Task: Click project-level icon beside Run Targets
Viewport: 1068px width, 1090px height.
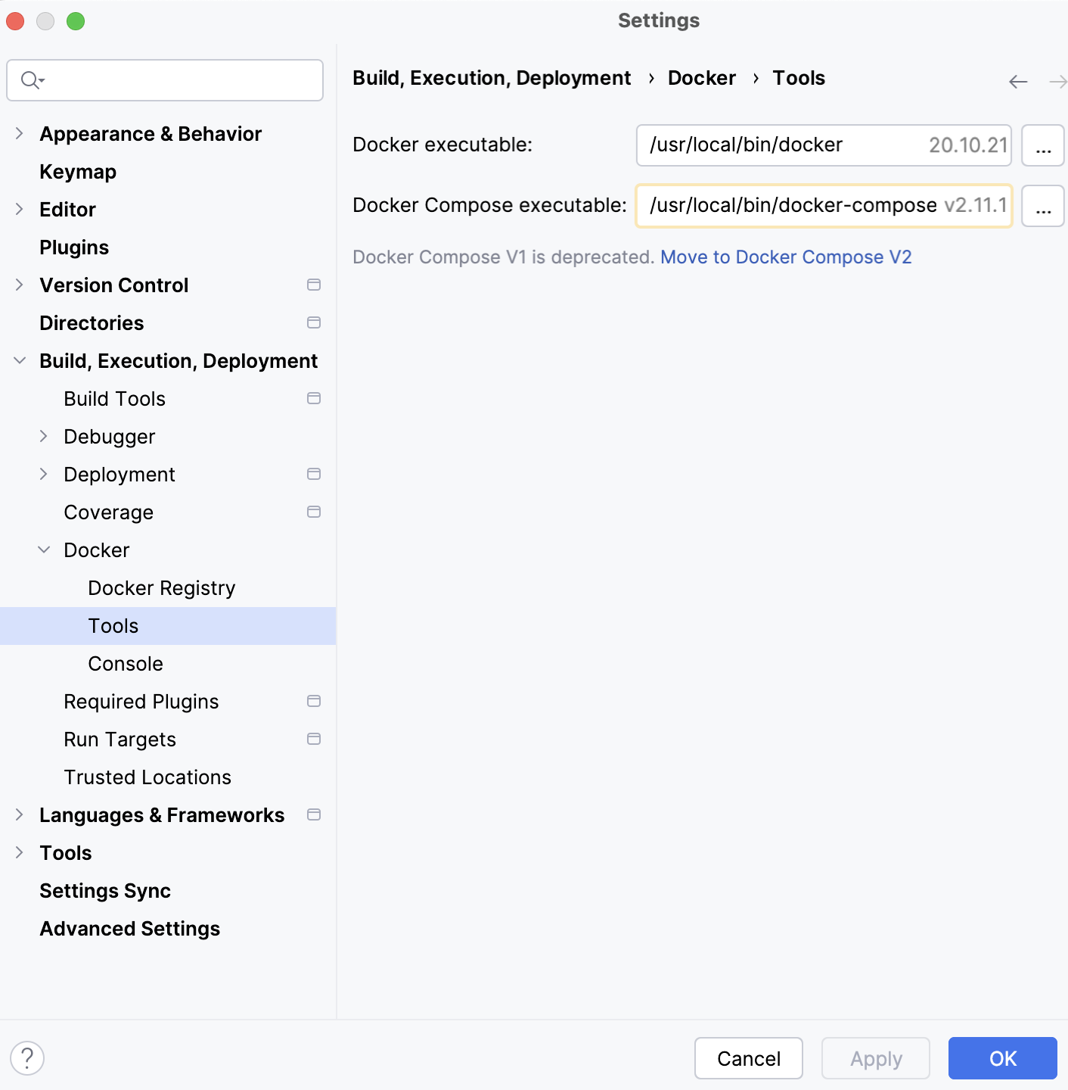Action: (x=314, y=739)
